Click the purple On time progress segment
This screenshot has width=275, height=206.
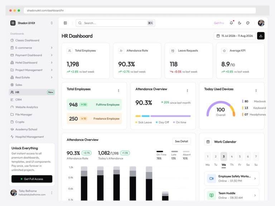pyautogui.click(x=170, y=116)
